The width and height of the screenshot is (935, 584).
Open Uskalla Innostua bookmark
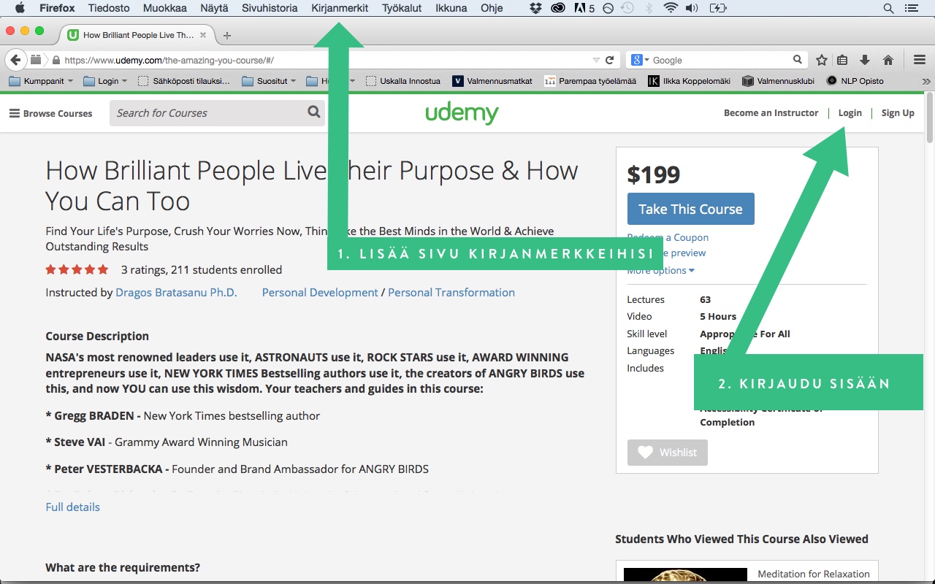tap(403, 81)
